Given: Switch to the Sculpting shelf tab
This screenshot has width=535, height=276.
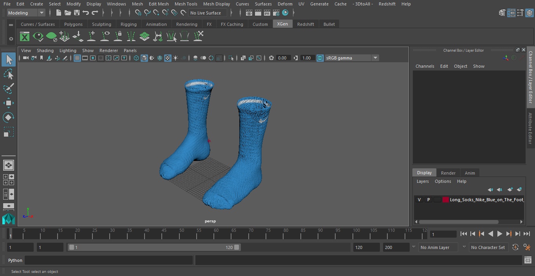Looking at the screenshot, I should click(x=101, y=24).
